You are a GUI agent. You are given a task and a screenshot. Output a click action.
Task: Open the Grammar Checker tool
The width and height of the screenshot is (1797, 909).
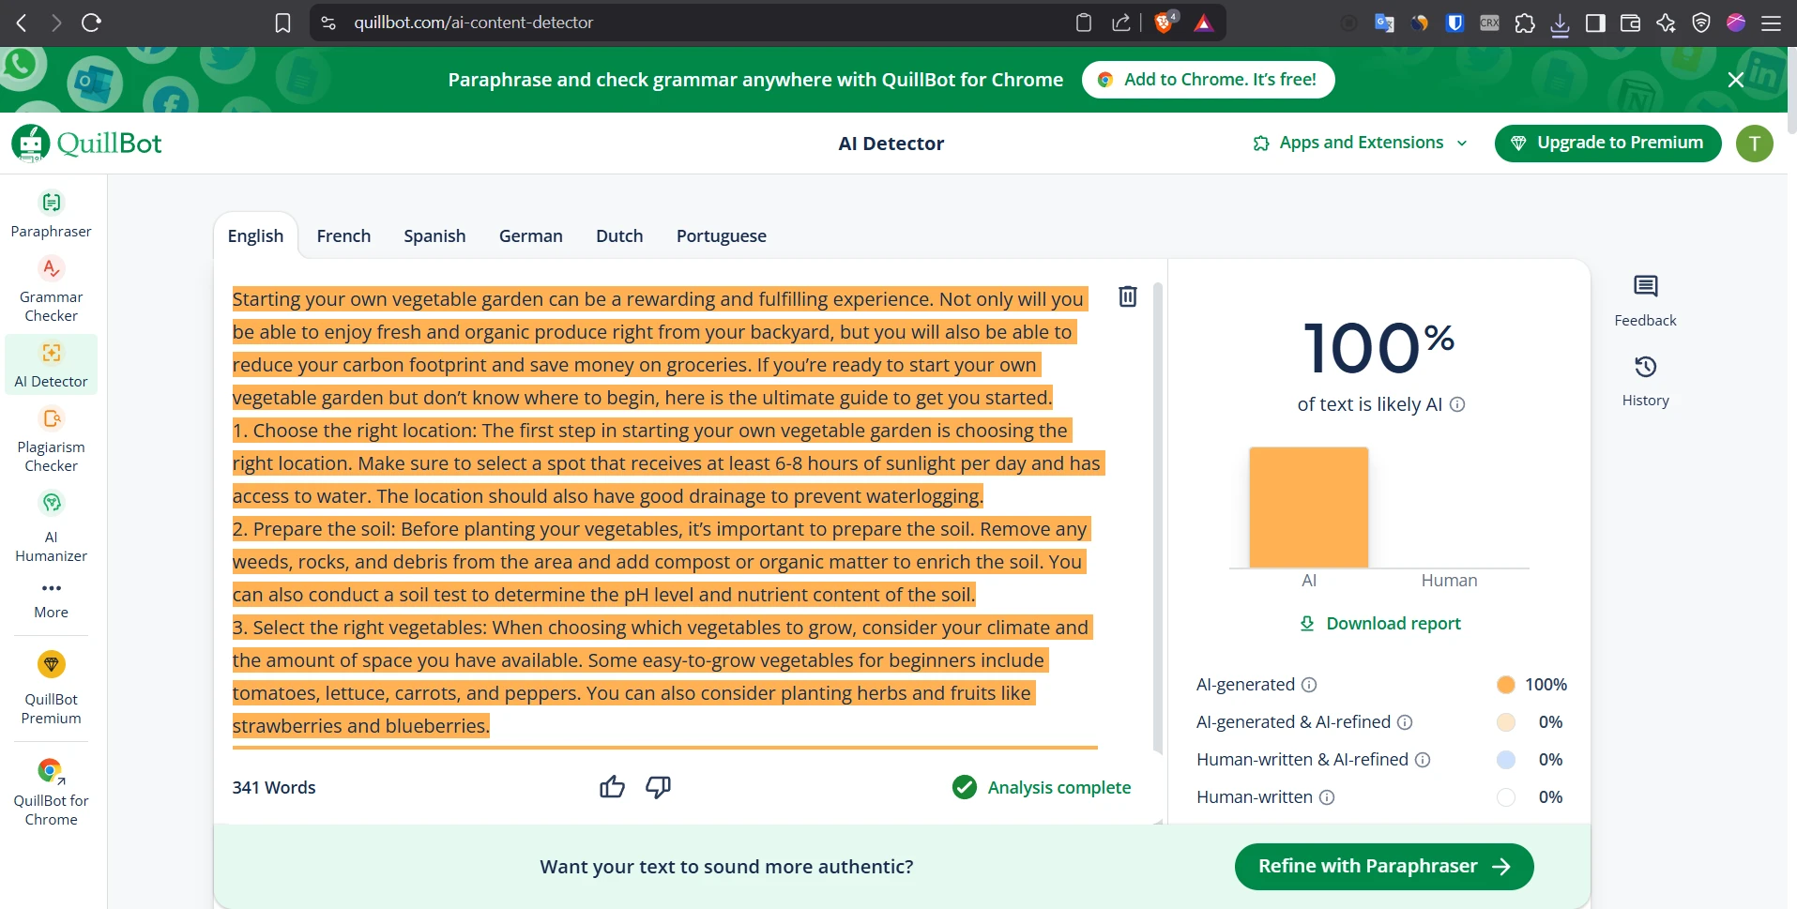(x=51, y=290)
